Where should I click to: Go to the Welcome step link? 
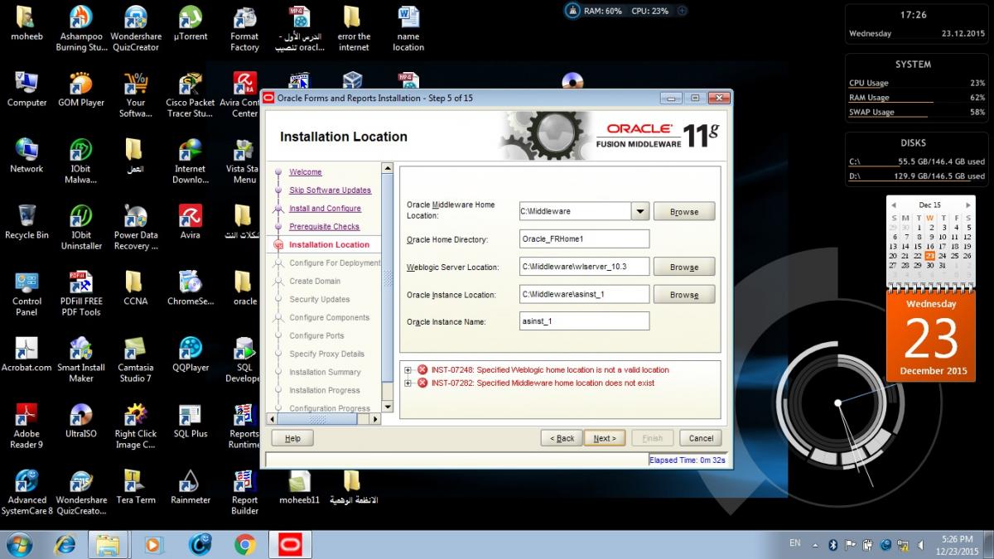tap(305, 172)
